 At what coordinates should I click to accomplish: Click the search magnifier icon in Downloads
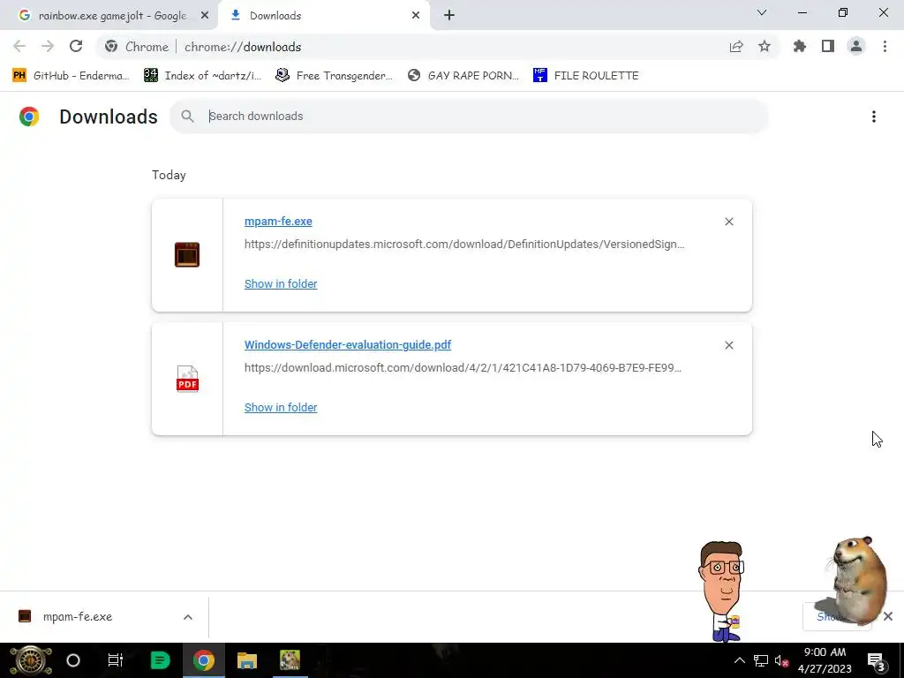(187, 116)
